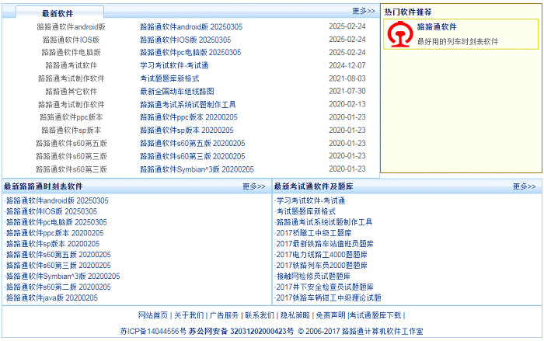Click the 路路通软件android版 category label
Viewport: 544px width, 341px height.
71,26
